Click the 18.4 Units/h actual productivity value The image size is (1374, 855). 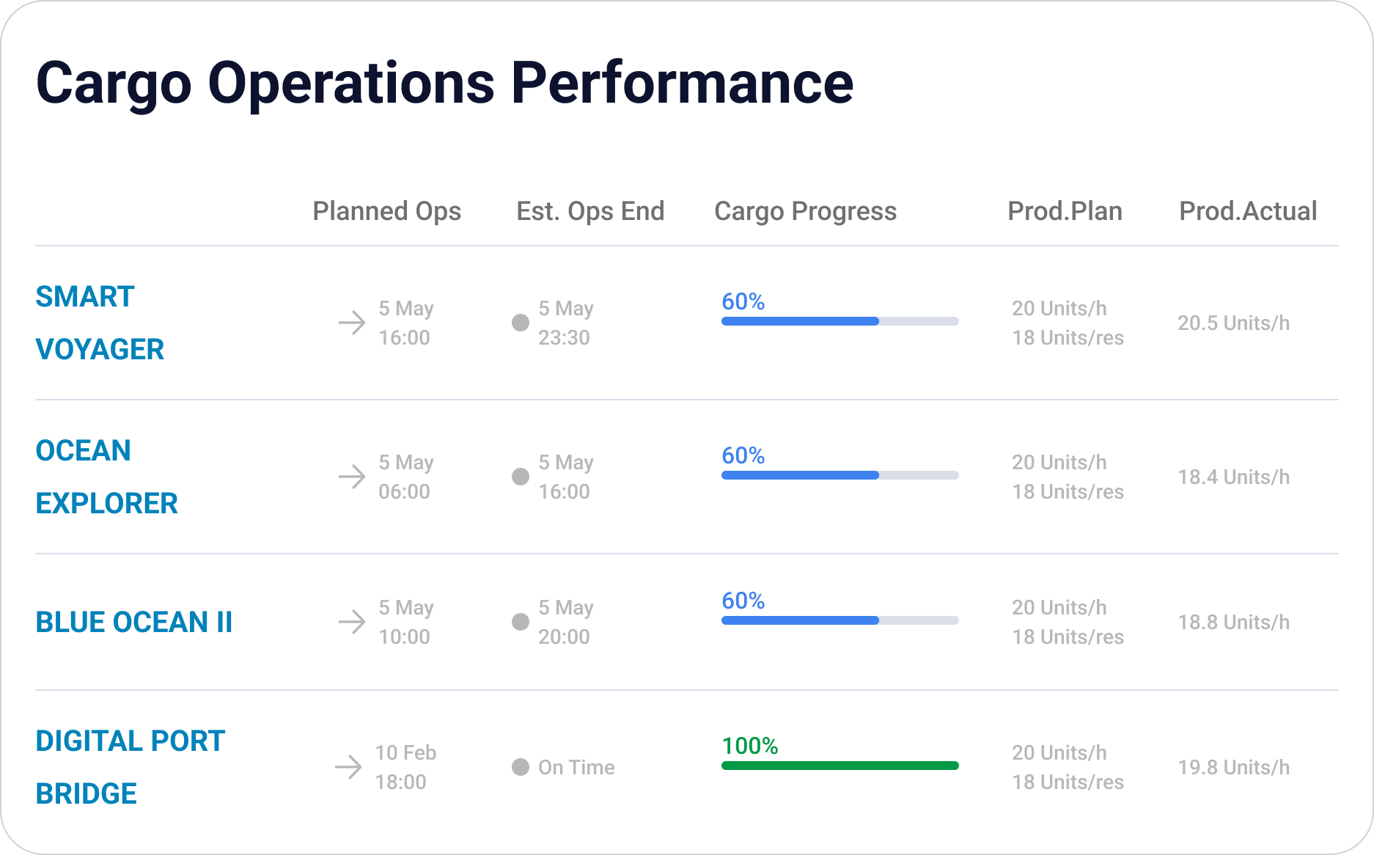pyautogui.click(x=1234, y=477)
